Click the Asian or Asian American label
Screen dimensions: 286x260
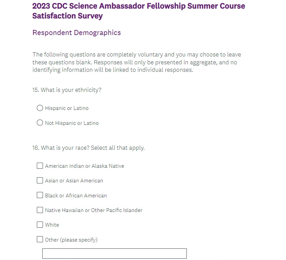click(x=74, y=181)
